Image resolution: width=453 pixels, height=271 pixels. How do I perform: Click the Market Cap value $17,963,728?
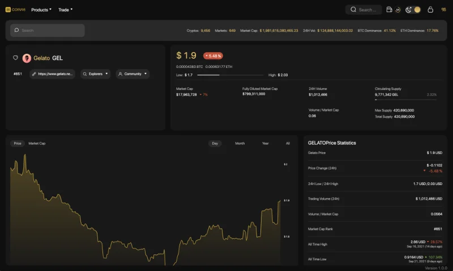[186, 94]
